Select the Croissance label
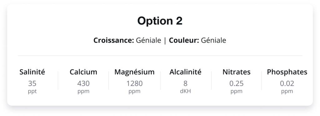 coord(114,40)
